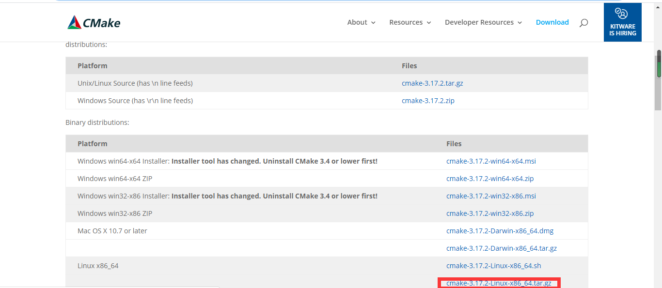Download cmake-3.17.2-Darwin-x86_64.dmg
The width and height of the screenshot is (662, 288).
coord(500,231)
